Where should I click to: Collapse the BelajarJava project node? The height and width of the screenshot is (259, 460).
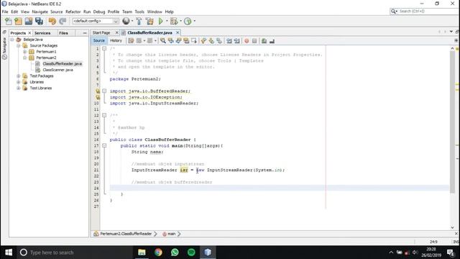(12, 40)
